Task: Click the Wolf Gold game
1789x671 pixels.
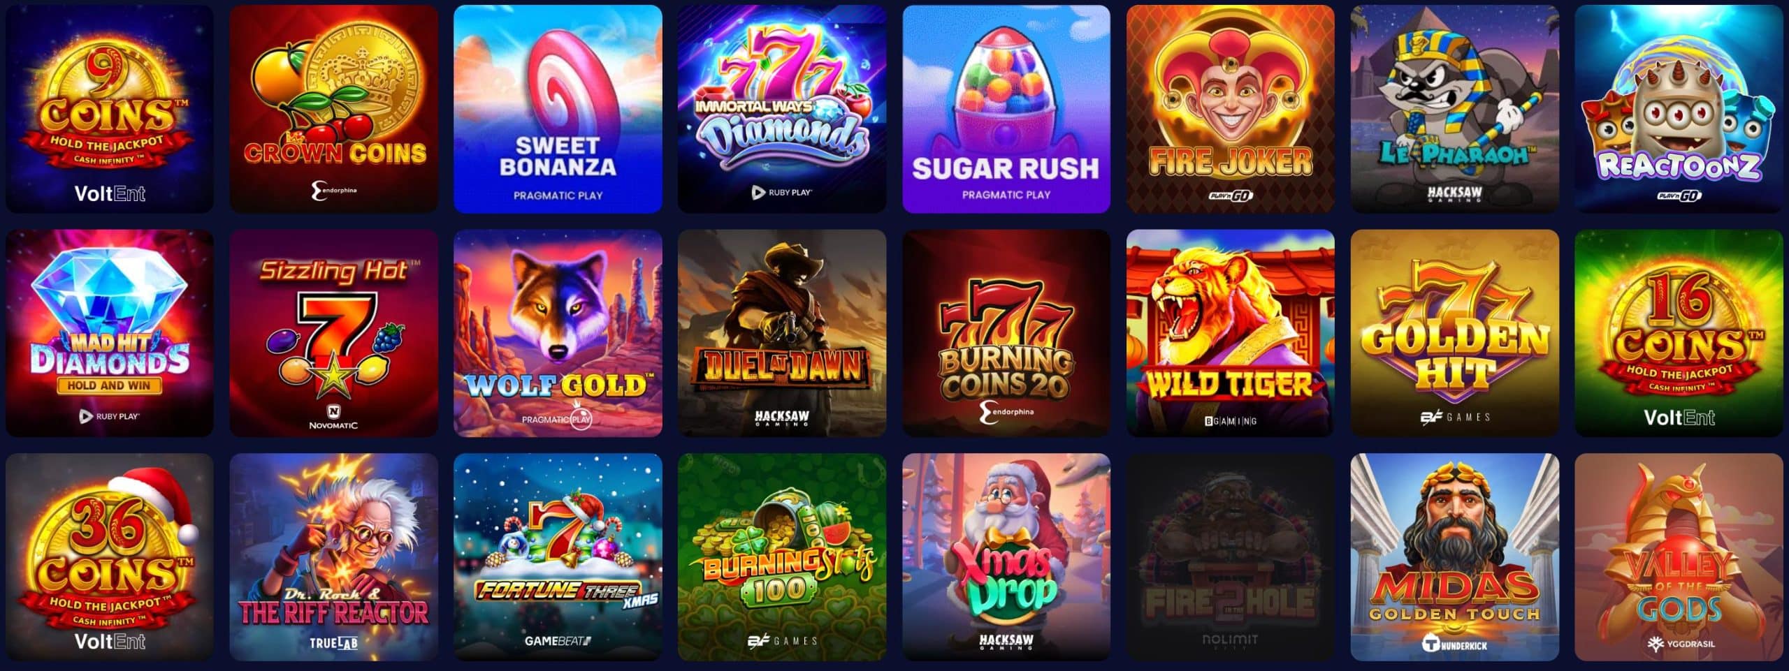Action: coord(558,333)
